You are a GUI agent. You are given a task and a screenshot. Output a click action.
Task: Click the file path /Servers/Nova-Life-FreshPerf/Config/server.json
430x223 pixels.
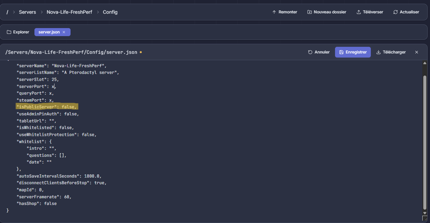71,52
